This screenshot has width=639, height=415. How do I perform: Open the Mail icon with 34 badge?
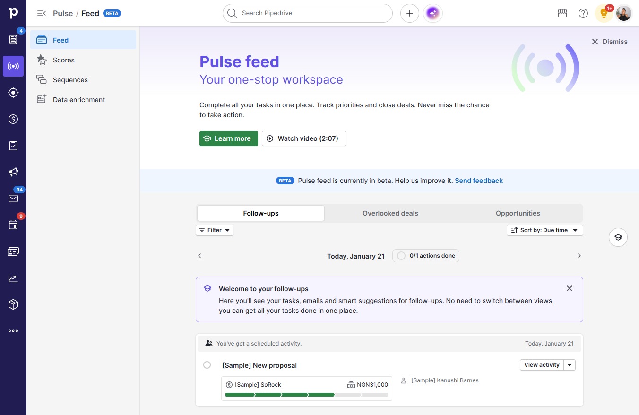point(13,199)
